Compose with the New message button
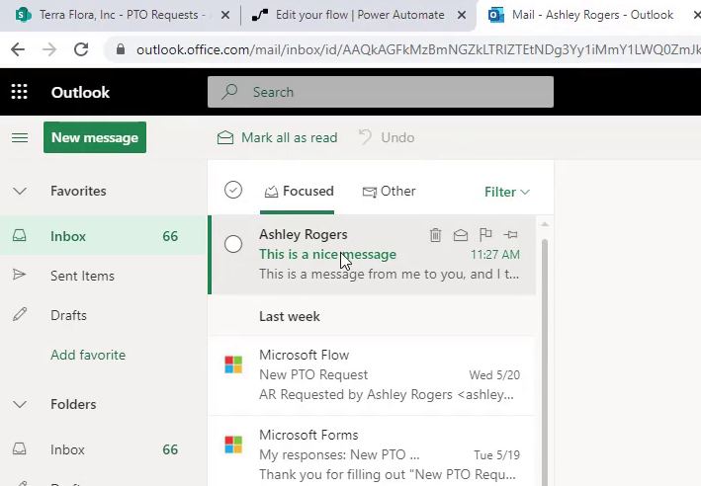 [95, 137]
